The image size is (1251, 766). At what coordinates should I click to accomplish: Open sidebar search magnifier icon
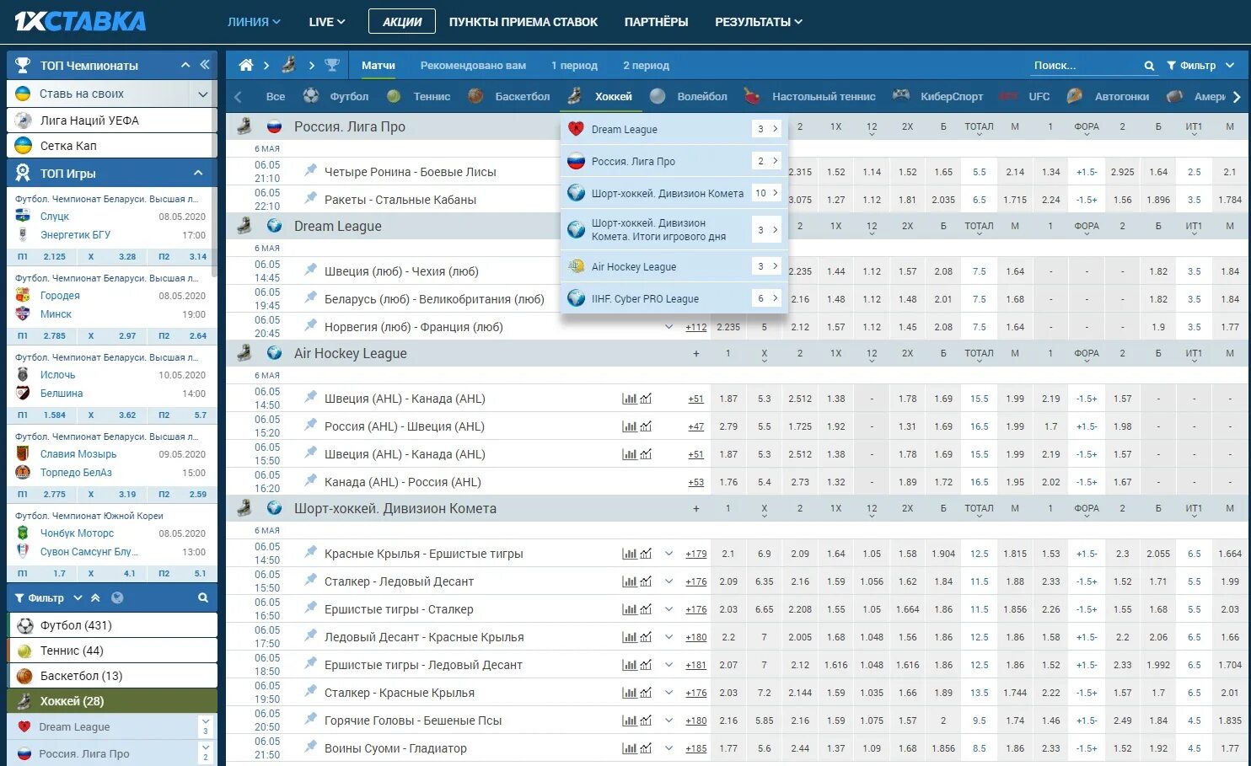click(x=203, y=597)
